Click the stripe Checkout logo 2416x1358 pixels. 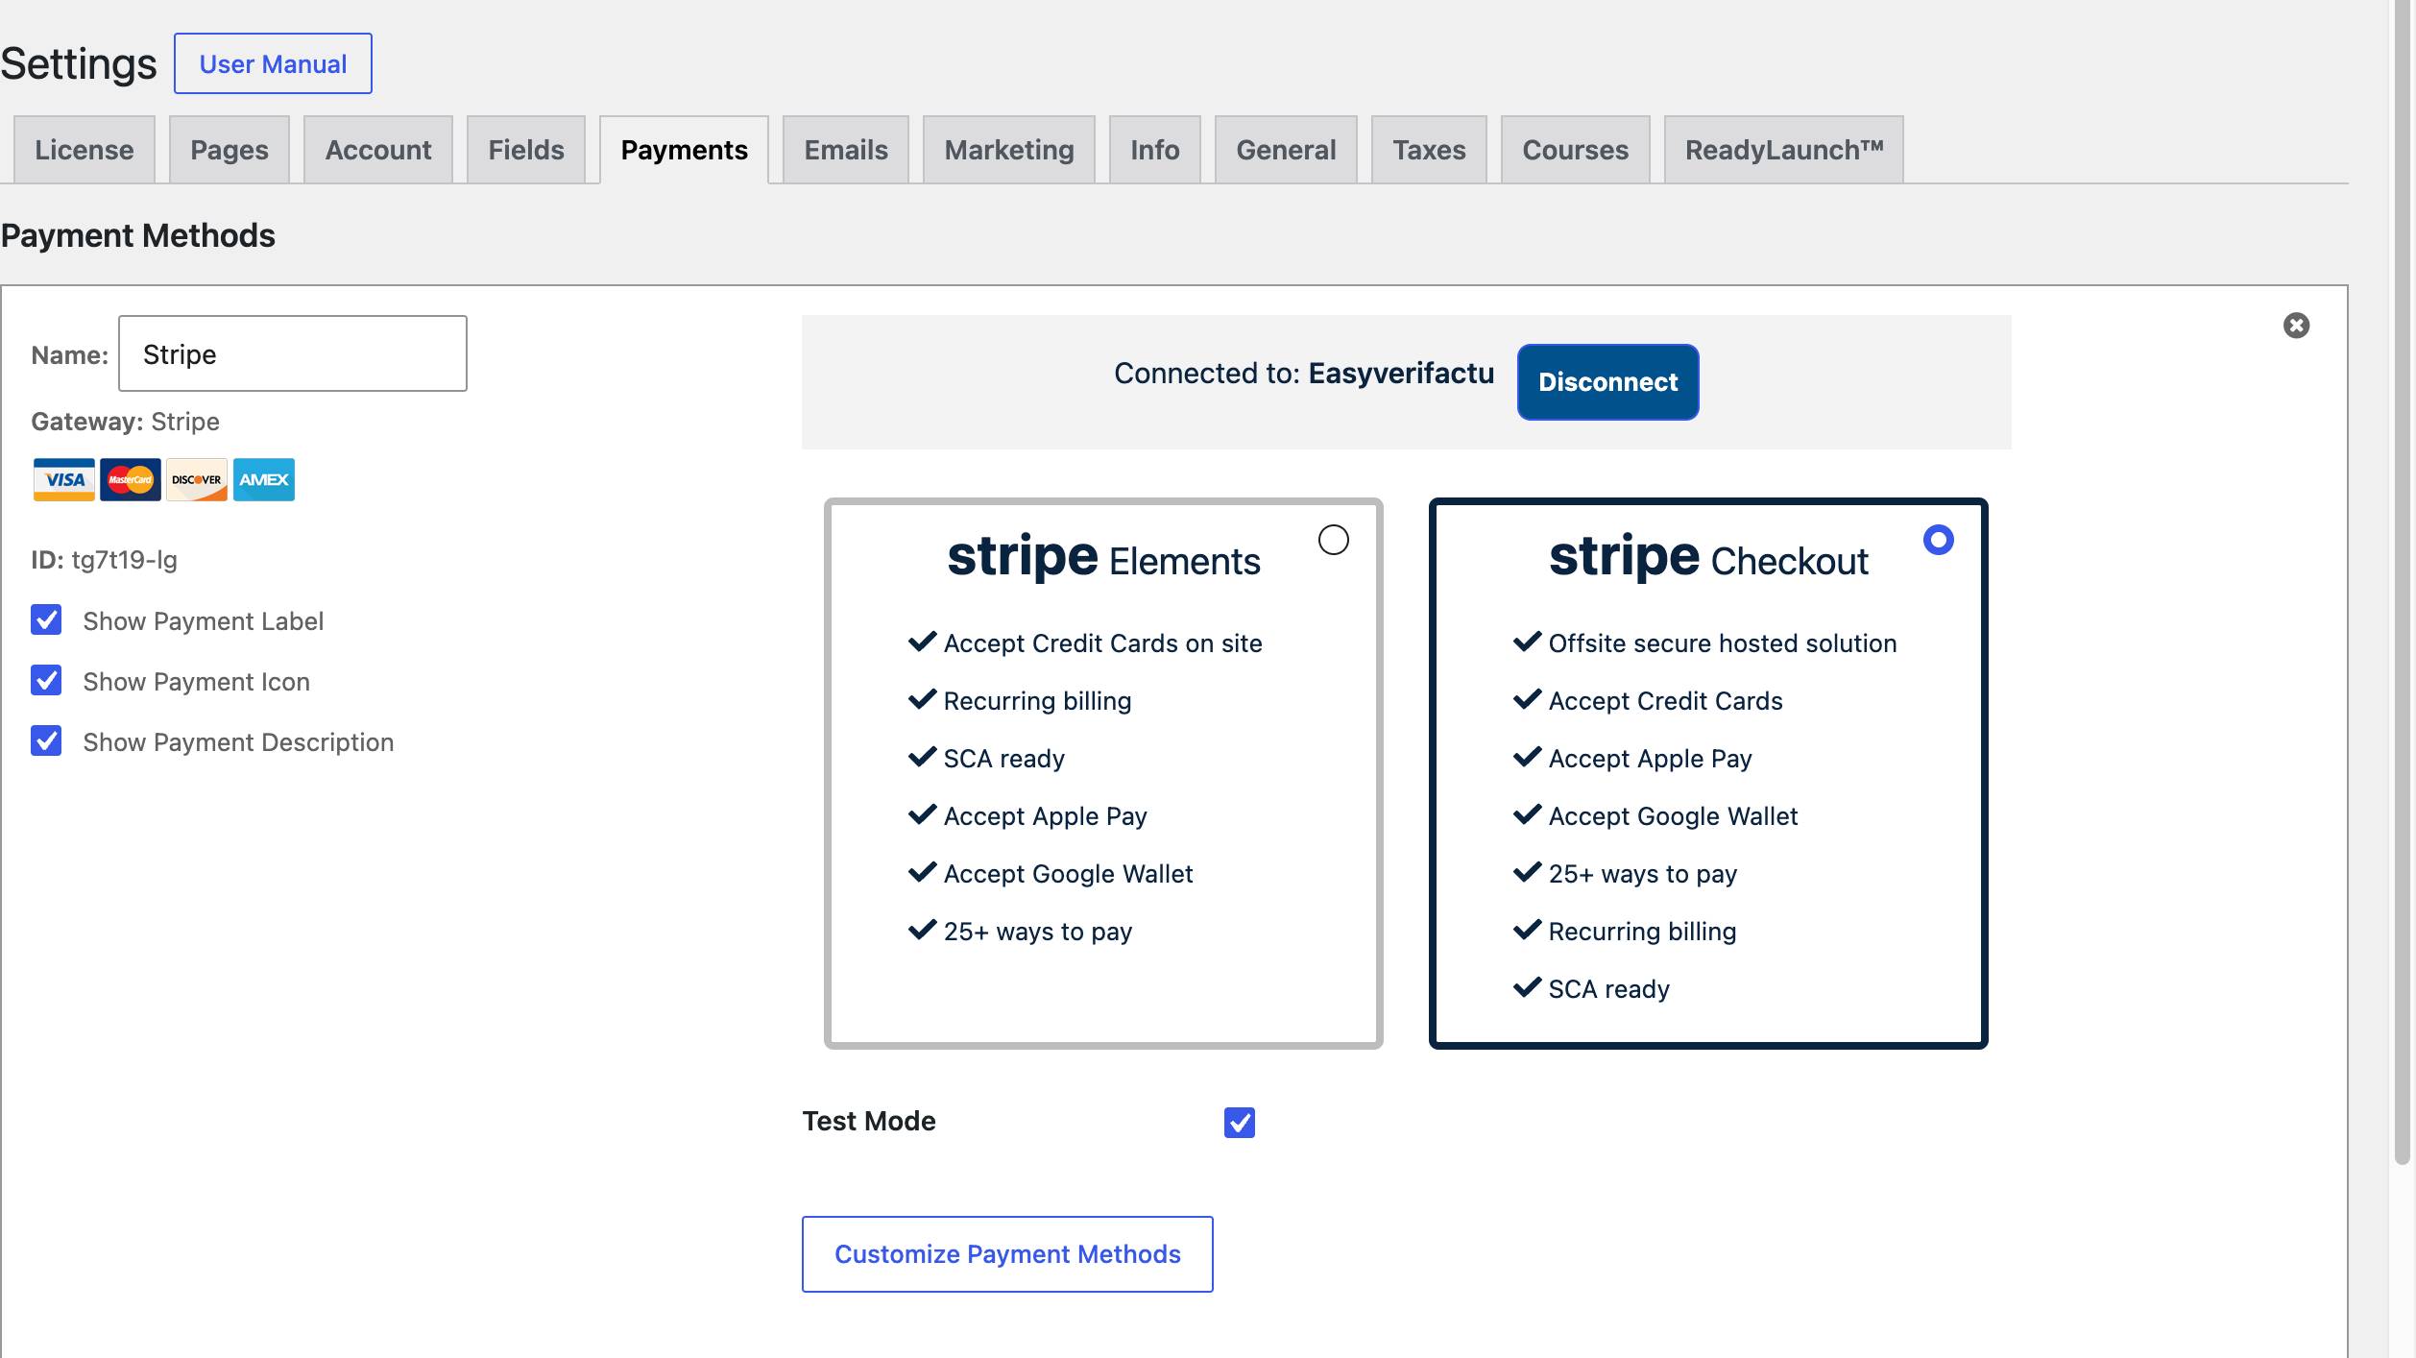1708,557
